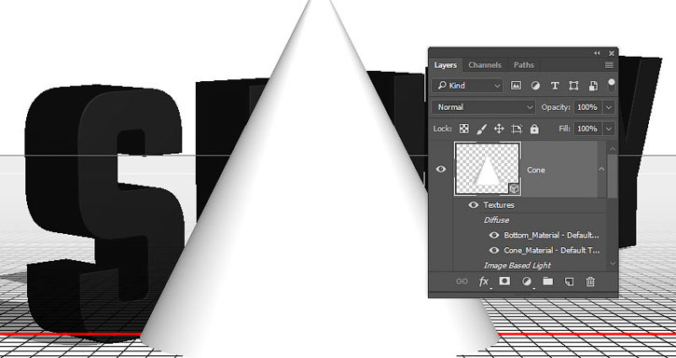Viewport: 676px width, 358px height.
Task: Open Kind filter dropdown
Action: point(467,86)
